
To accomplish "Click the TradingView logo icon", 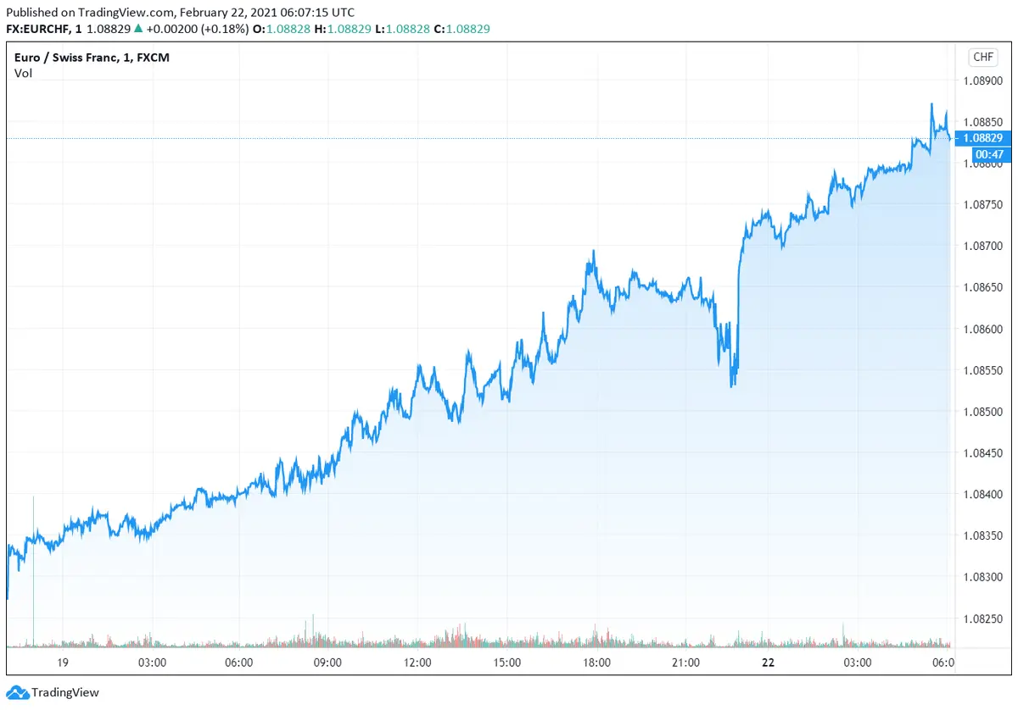I will pos(17,692).
